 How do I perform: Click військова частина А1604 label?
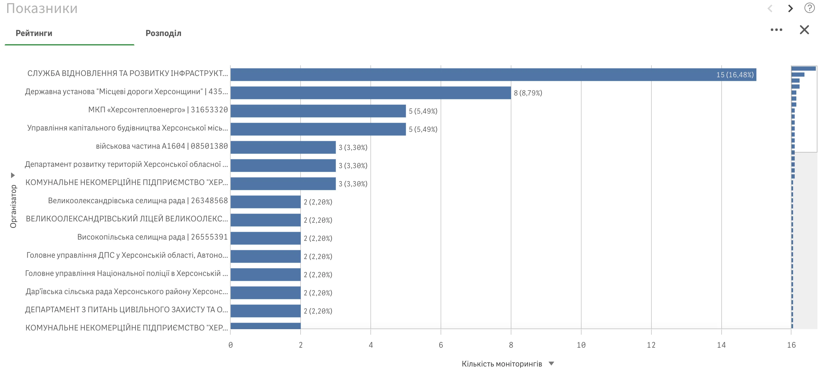[x=162, y=146]
